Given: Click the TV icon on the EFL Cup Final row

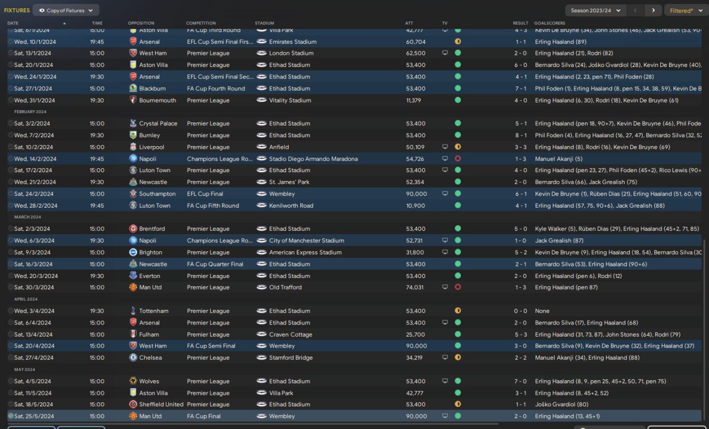Looking at the screenshot, I should (x=445, y=194).
